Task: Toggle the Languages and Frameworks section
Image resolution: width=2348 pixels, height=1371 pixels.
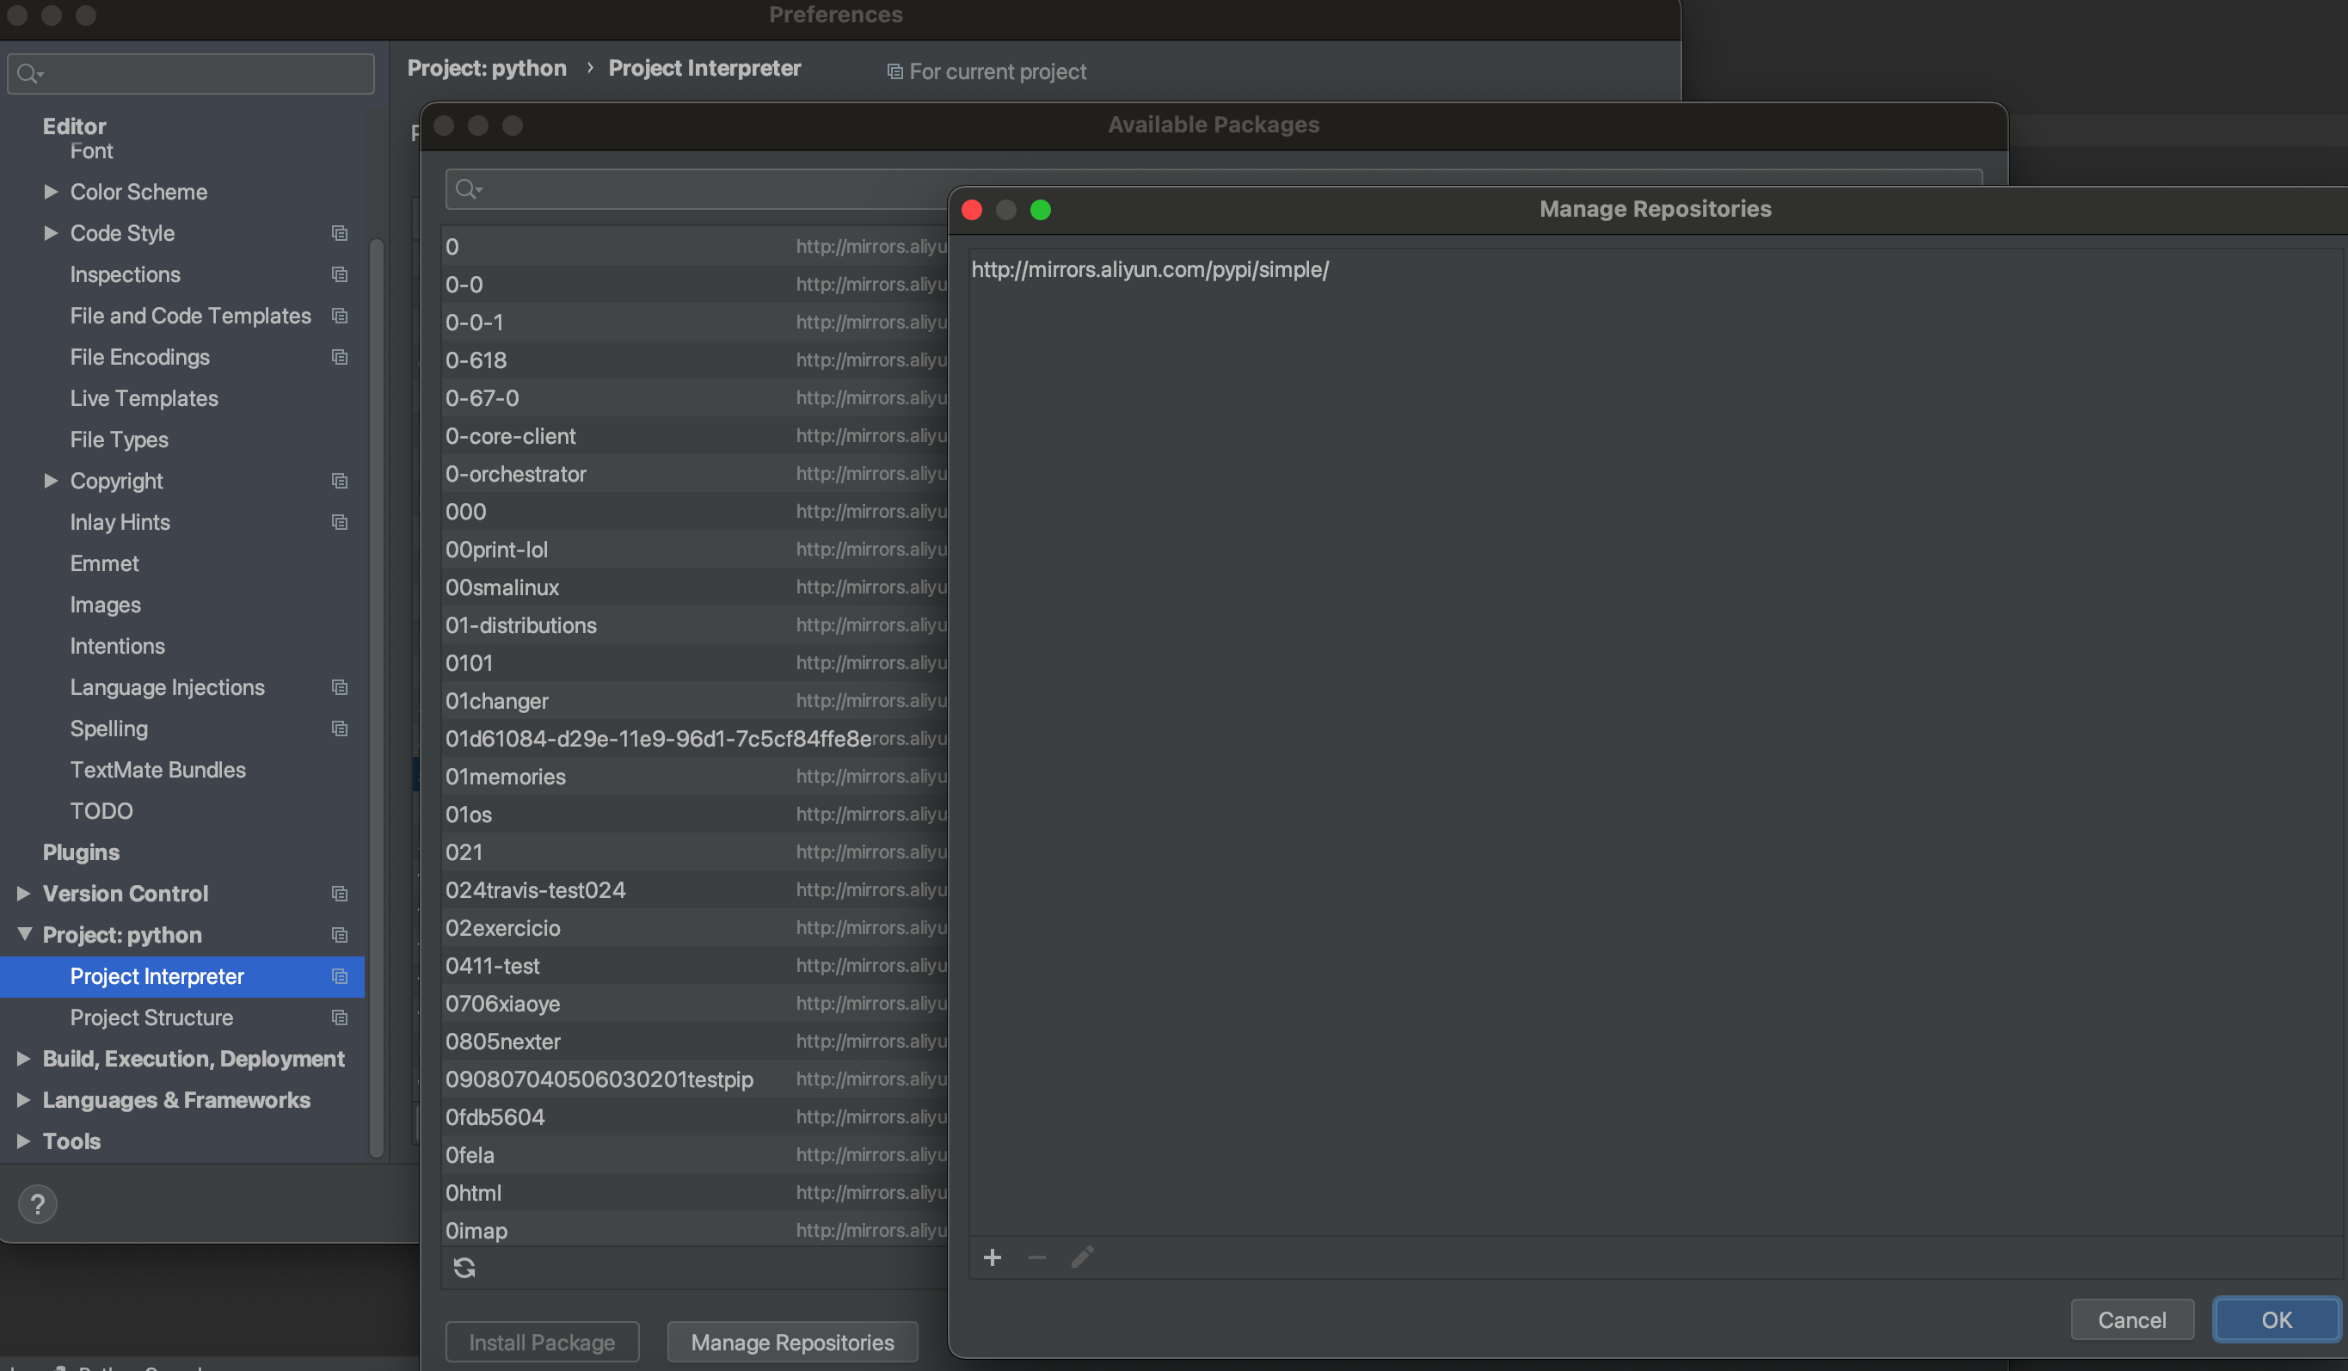Action: click(x=176, y=1098)
